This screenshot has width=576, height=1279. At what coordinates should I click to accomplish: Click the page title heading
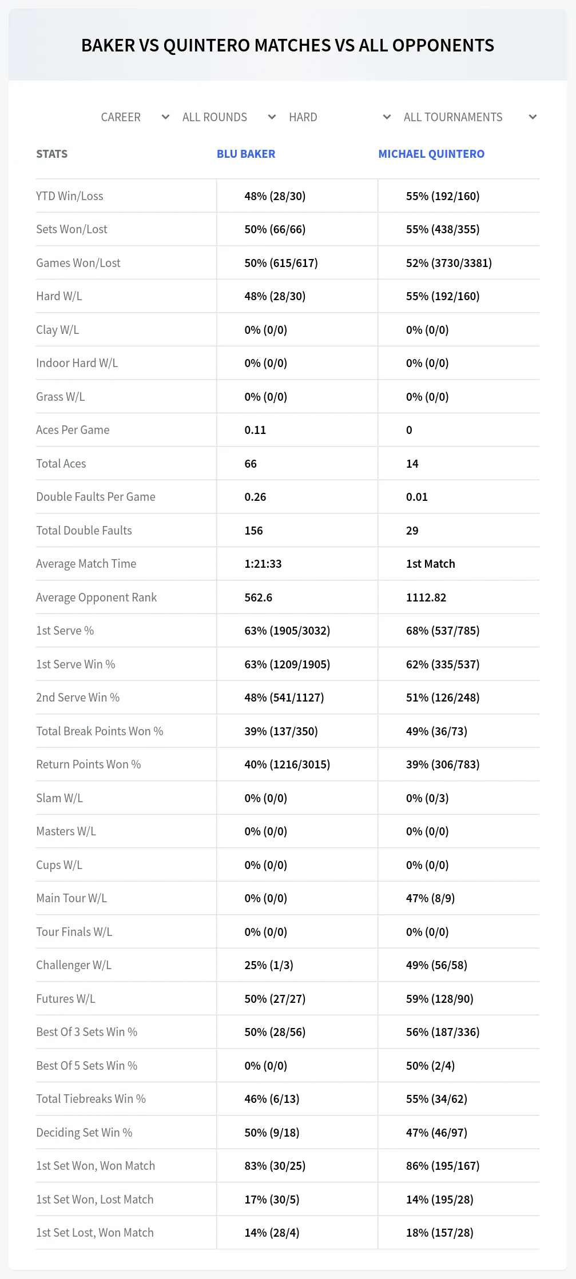(288, 45)
